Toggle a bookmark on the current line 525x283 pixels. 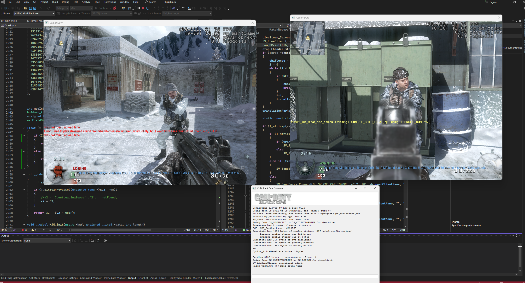pos(211,8)
